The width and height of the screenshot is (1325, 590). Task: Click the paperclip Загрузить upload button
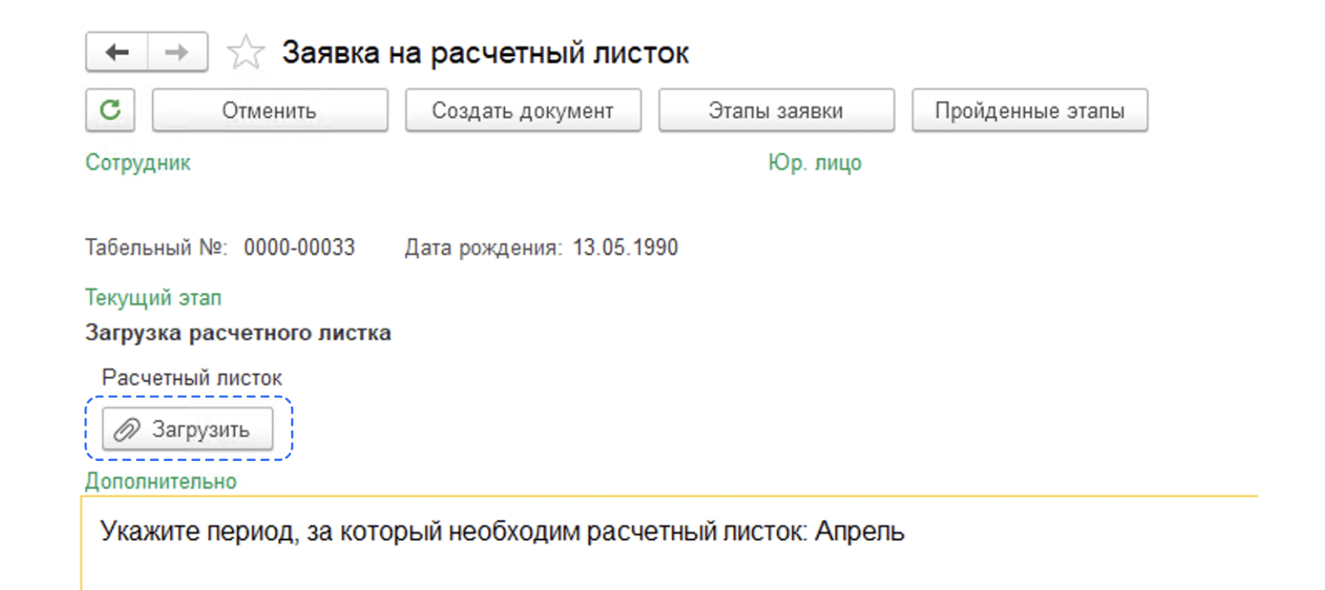tap(188, 429)
